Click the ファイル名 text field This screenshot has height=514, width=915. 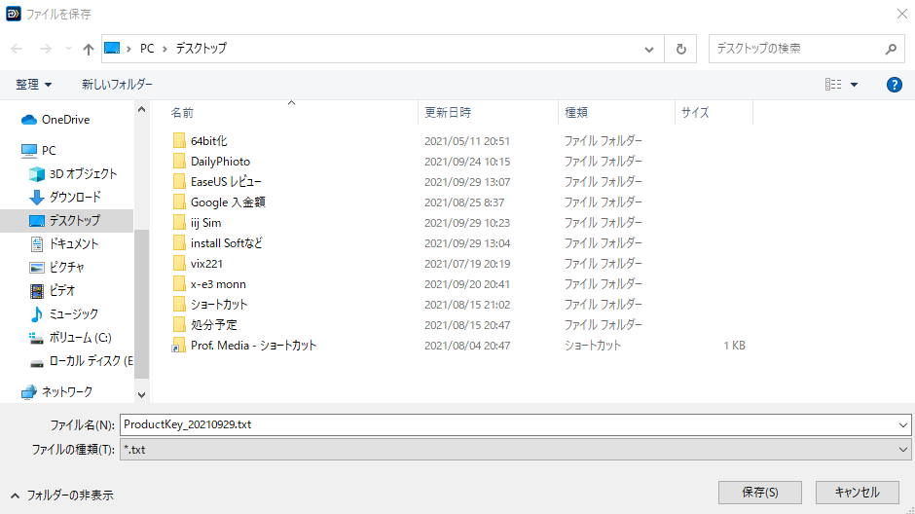(x=508, y=424)
